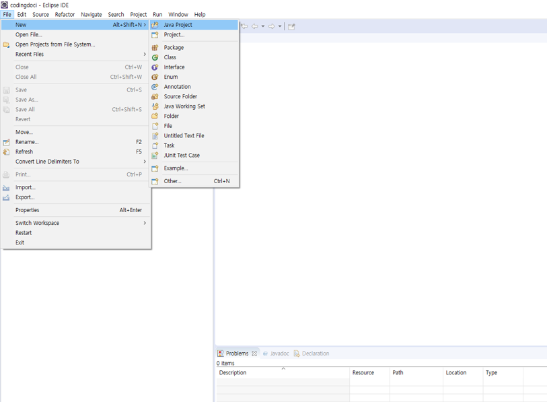The image size is (547, 402).
Task: Open the Forward history dropdown arrow
Action: [x=280, y=26]
